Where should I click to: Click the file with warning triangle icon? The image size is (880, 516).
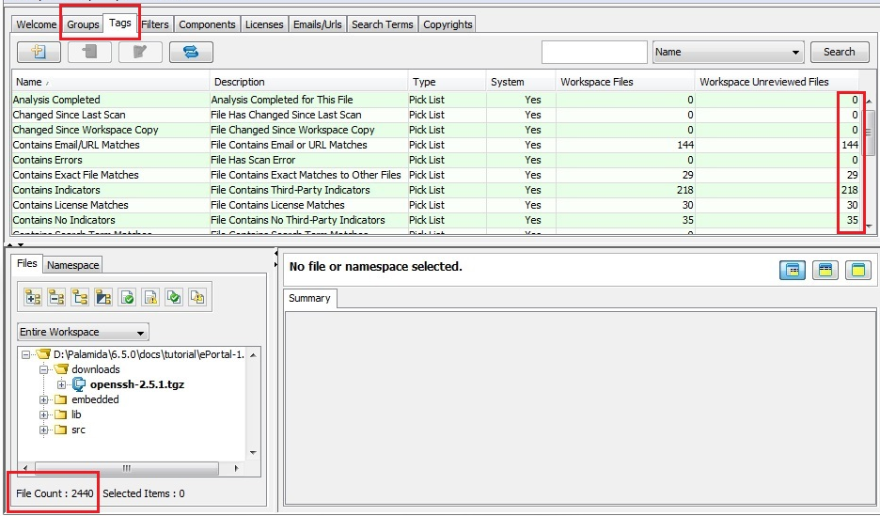click(150, 297)
